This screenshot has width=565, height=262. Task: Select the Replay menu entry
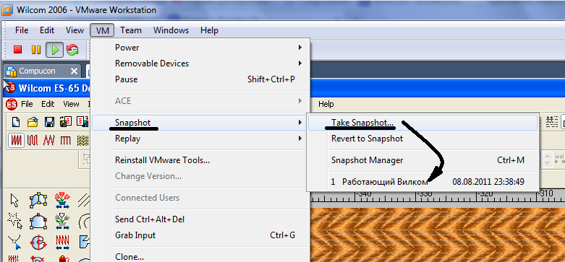[x=200, y=139]
